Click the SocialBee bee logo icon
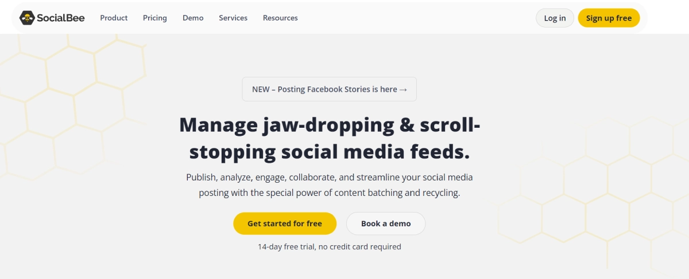The height and width of the screenshot is (279, 689). (x=27, y=18)
